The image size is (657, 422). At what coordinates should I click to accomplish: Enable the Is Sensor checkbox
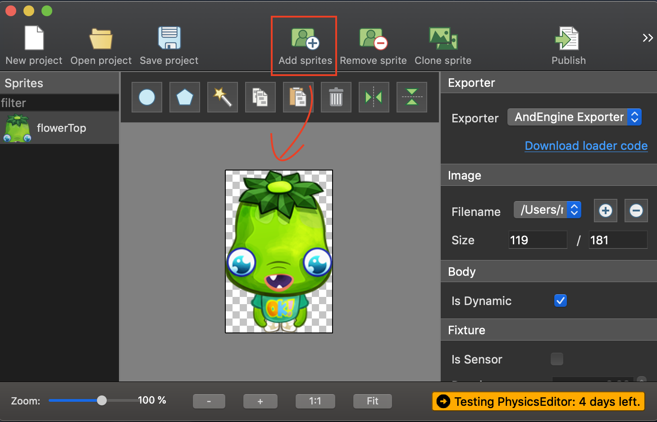point(557,359)
